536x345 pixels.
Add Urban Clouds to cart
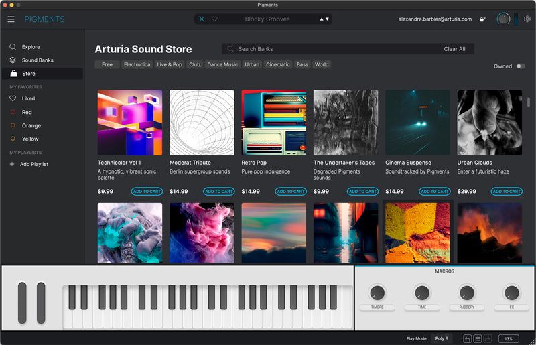point(507,192)
